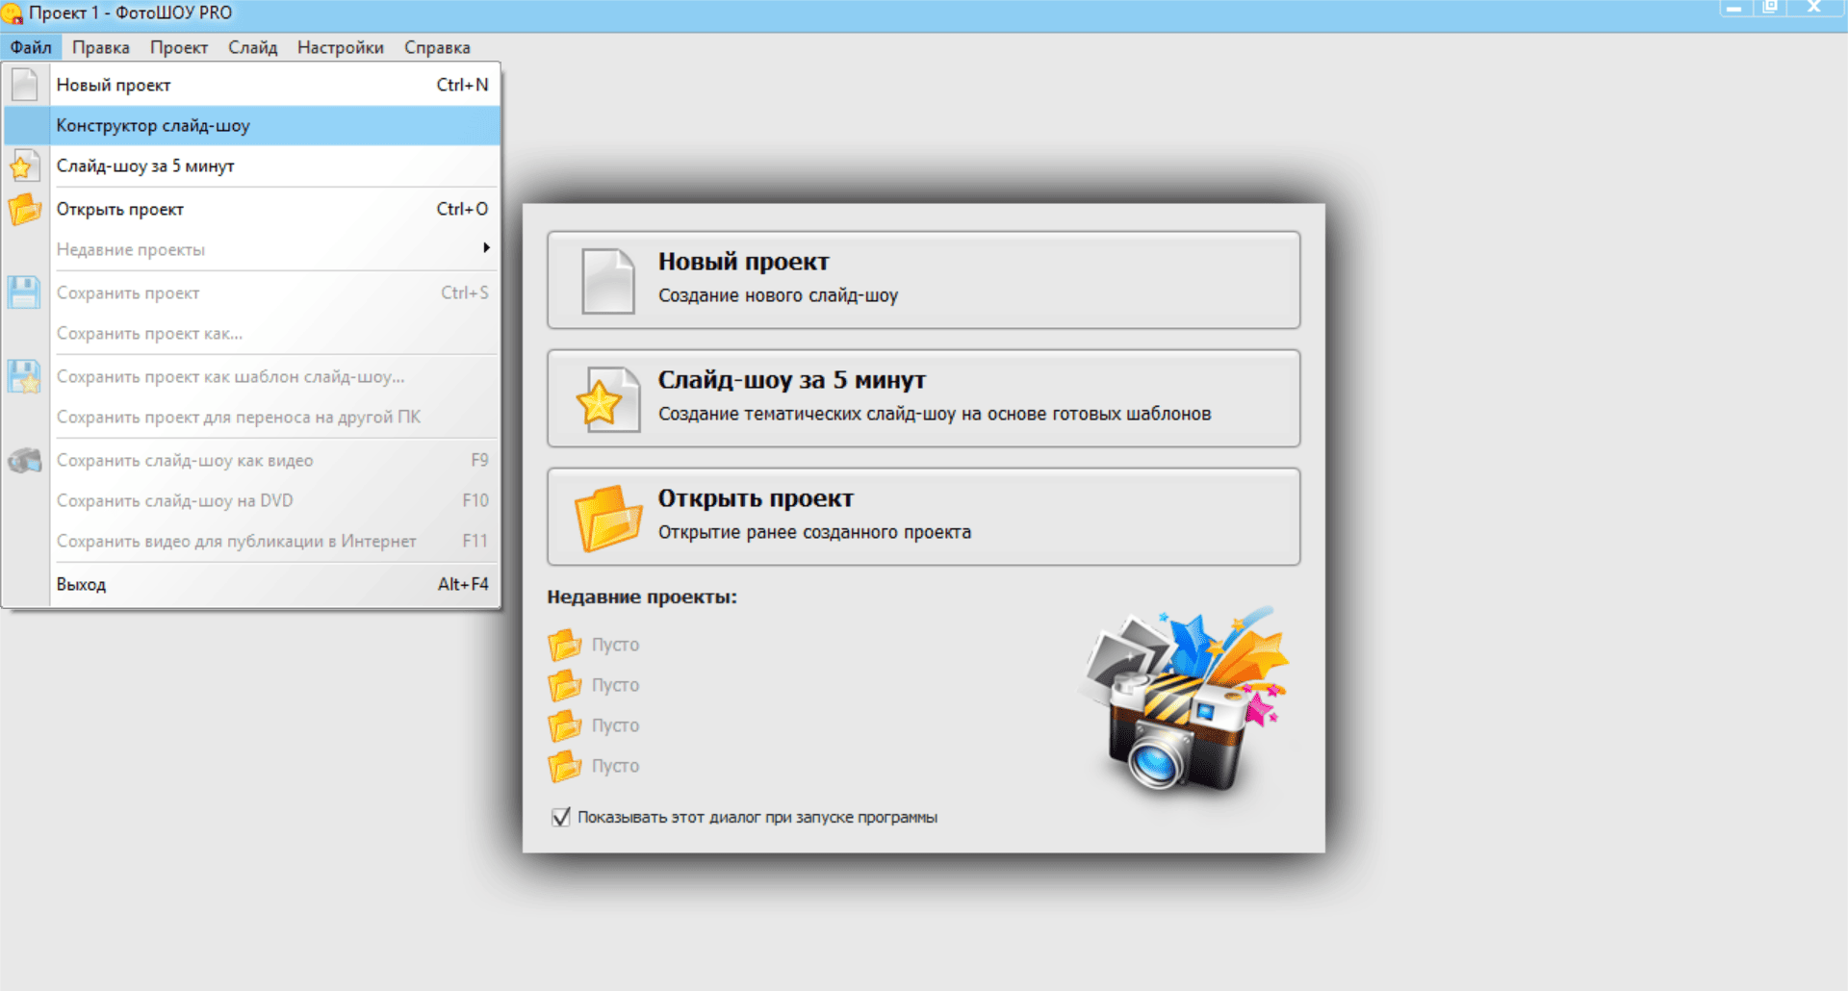The height and width of the screenshot is (991, 1848).
Task: Click the third Пусто label under Недавние проекты
Action: click(x=615, y=725)
